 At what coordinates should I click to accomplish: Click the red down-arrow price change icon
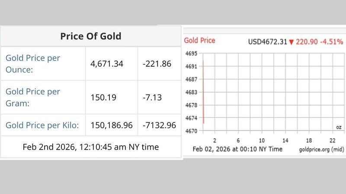tap(291, 42)
